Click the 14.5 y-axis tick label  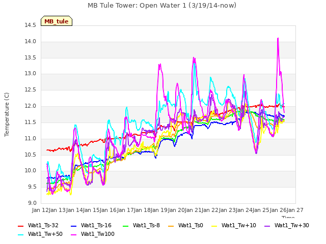pyautogui.click(x=31, y=25)
